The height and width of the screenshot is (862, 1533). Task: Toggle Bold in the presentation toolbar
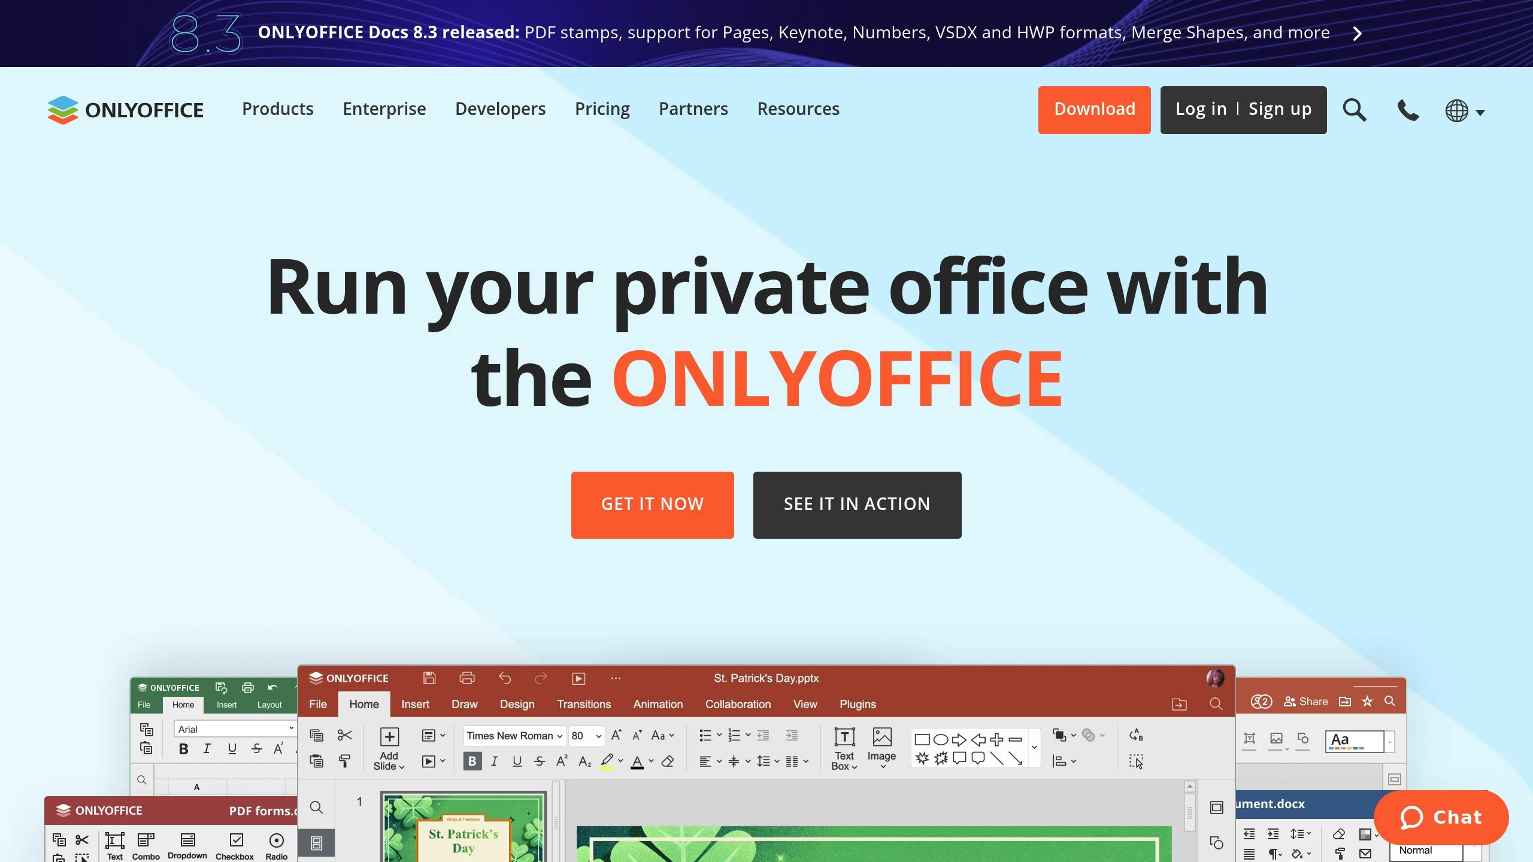(x=472, y=761)
